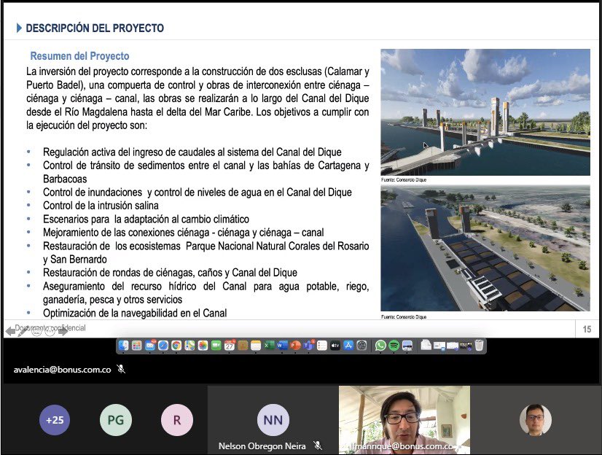Open Launchpad from the Dock
Viewport: 602px width, 455px height.
137,346
